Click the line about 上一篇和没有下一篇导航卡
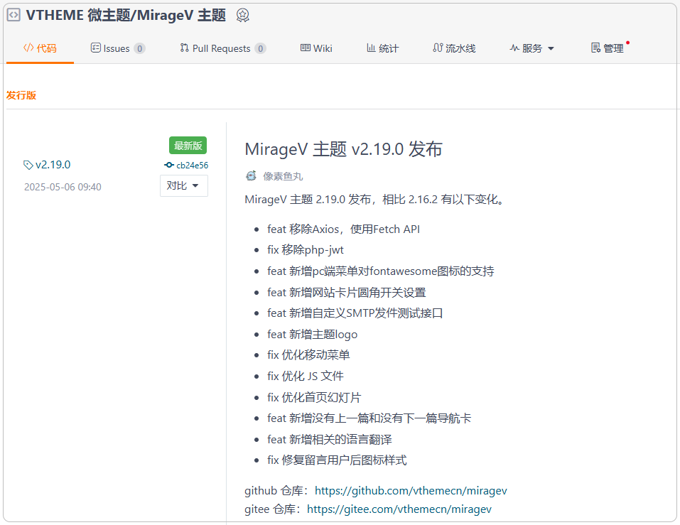The width and height of the screenshot is (680, 525). (x=369, y=418)
